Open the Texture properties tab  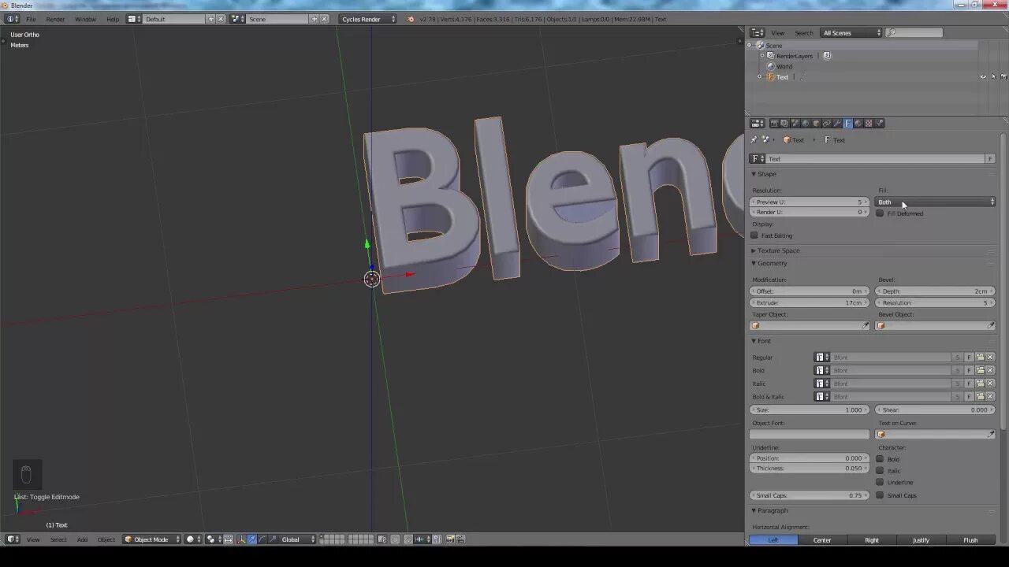[869, 124]
